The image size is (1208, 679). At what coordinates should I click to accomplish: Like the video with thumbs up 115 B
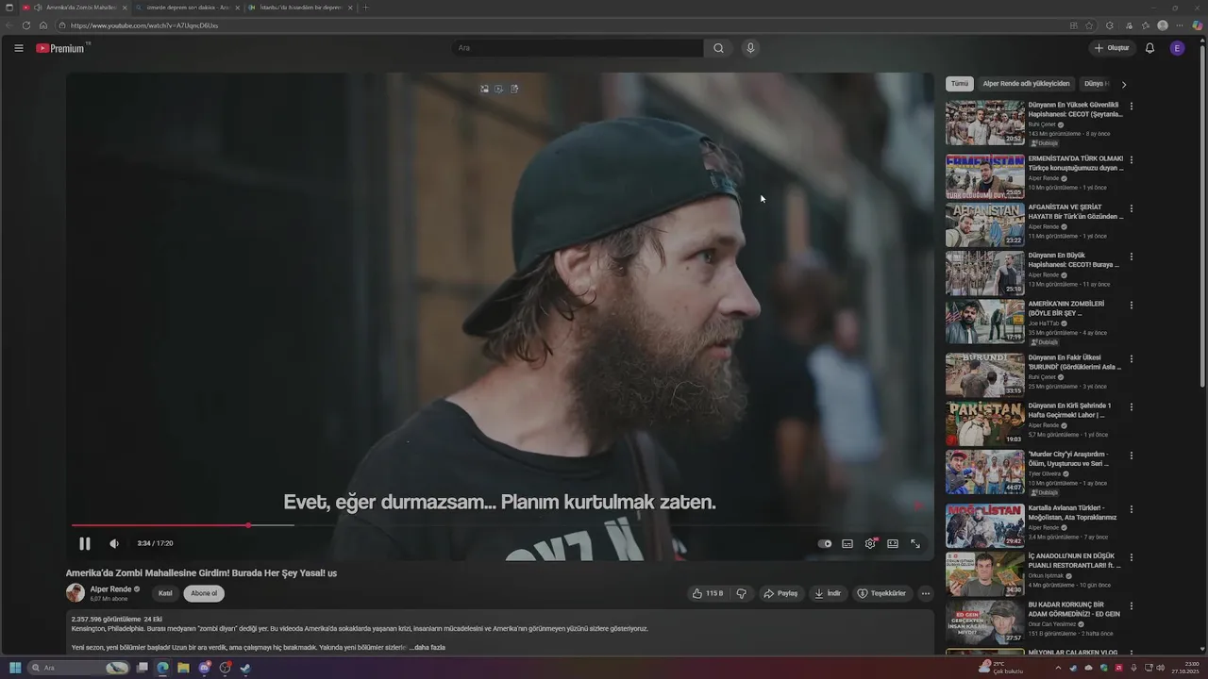point(708,593)
